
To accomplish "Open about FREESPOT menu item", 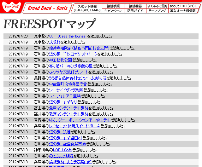I will 183,6.
